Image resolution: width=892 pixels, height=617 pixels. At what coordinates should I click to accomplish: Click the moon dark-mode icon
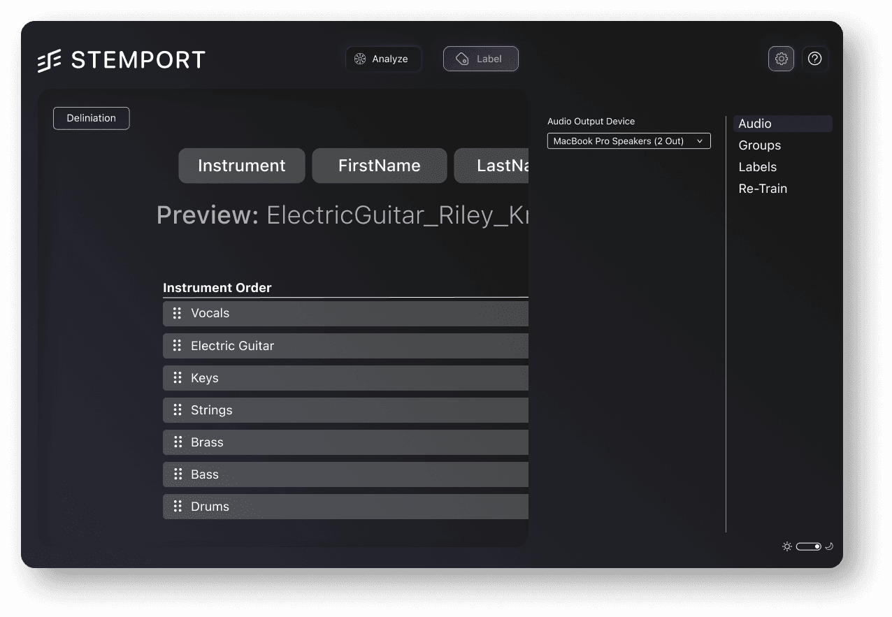tap(829, 546)
